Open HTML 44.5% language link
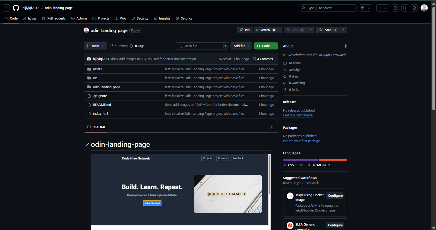The image size is (436, 230). (320, 165)
